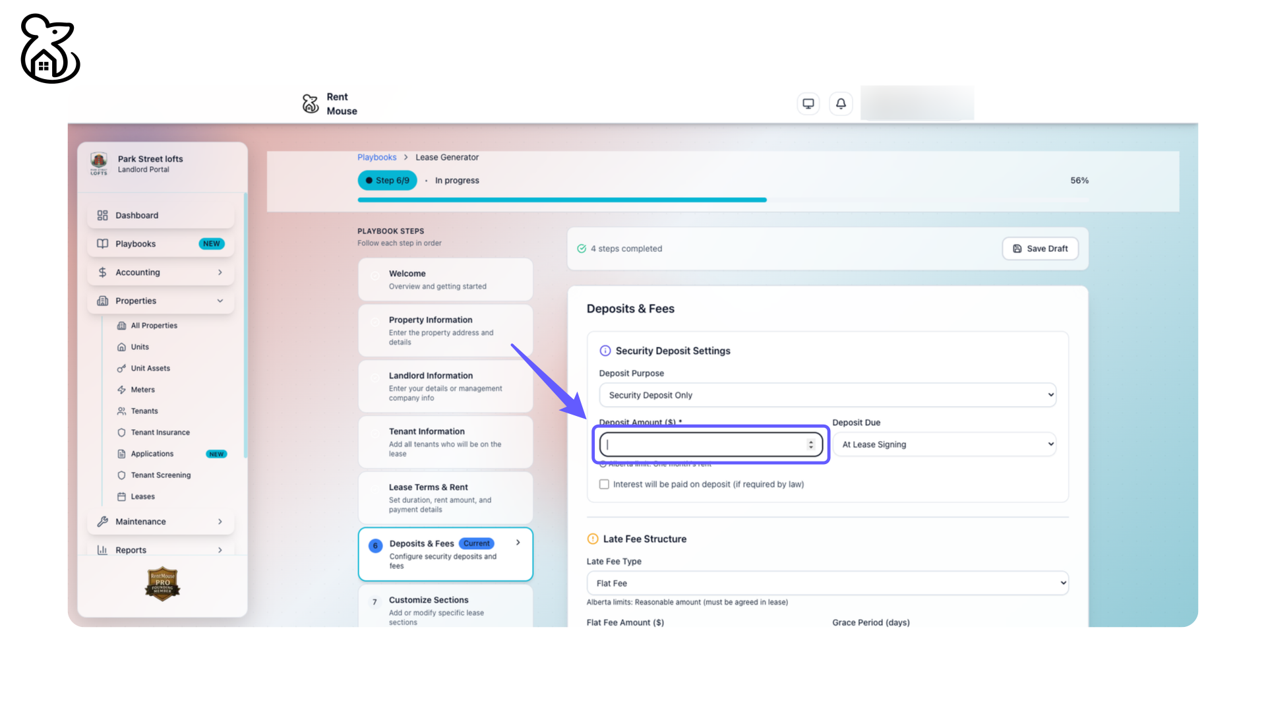Open the Leases sidebar item
The height and width of the screenshot is (712, 1266).
coord(142,496)
